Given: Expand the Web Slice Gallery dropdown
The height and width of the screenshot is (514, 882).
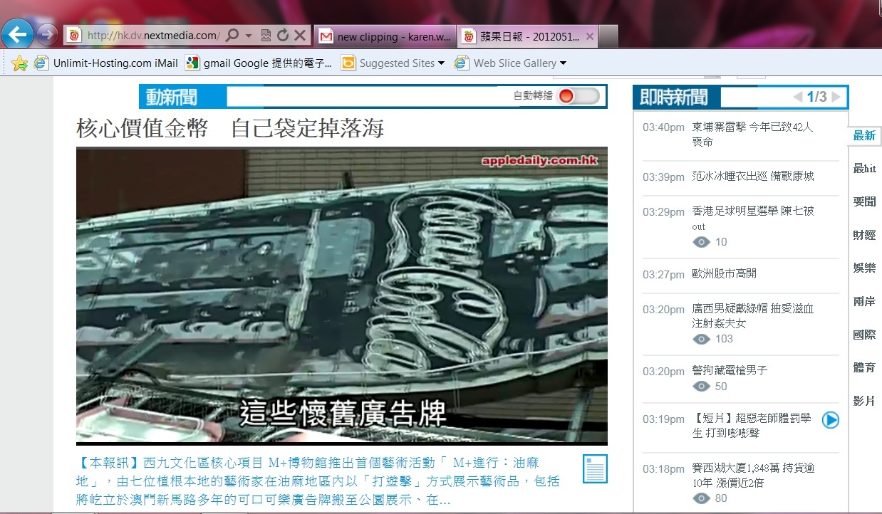Looking at the screenshot, I should [x=563, y=63].
